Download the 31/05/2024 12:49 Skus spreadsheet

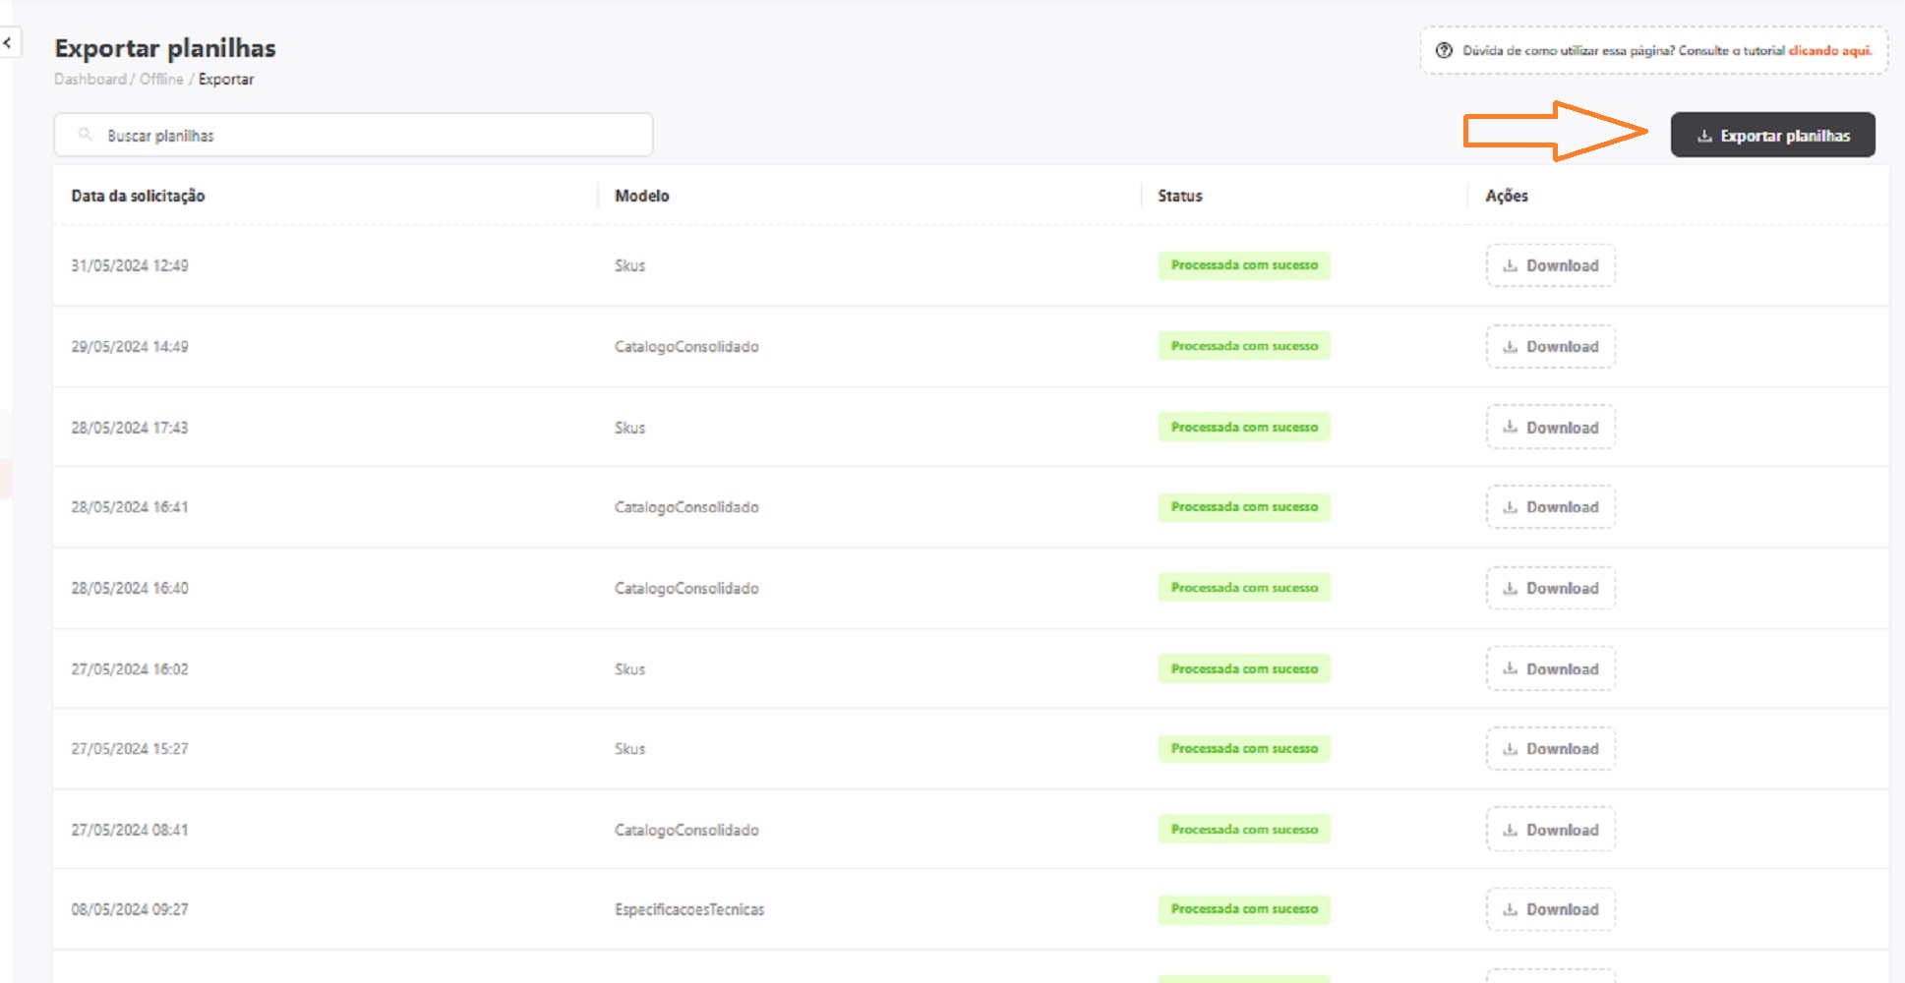pos(1550,266)
